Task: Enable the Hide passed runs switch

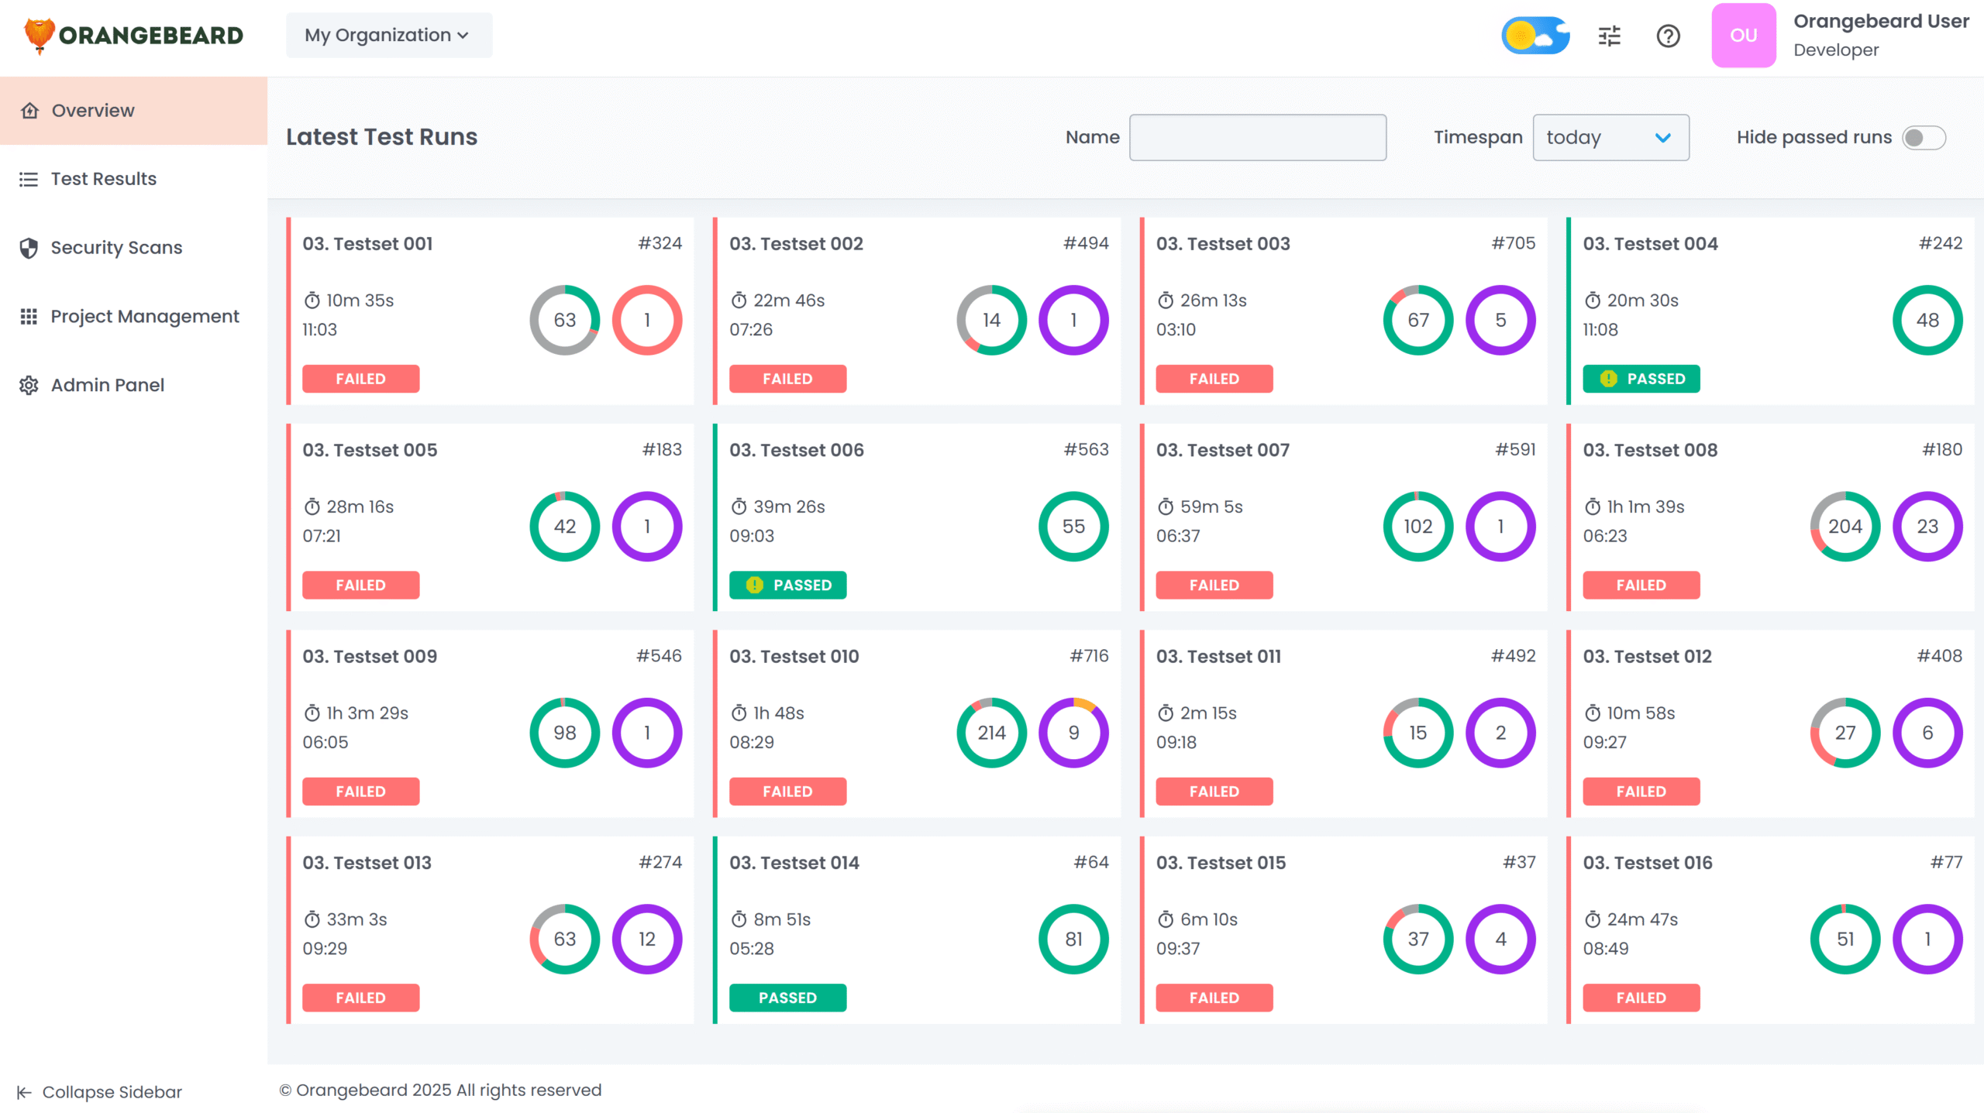Action: coord(1923,138)
